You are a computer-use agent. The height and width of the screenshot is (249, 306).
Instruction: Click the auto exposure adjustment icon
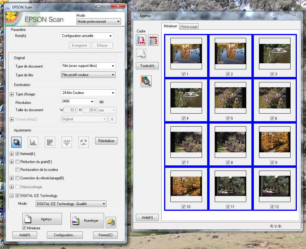[16, 142]
